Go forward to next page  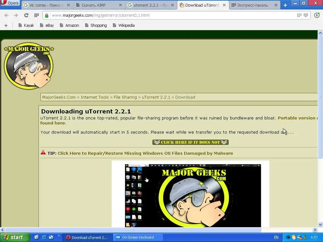click(16, 15)
